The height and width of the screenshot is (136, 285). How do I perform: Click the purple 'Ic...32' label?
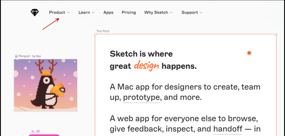(x=36, y=131)
